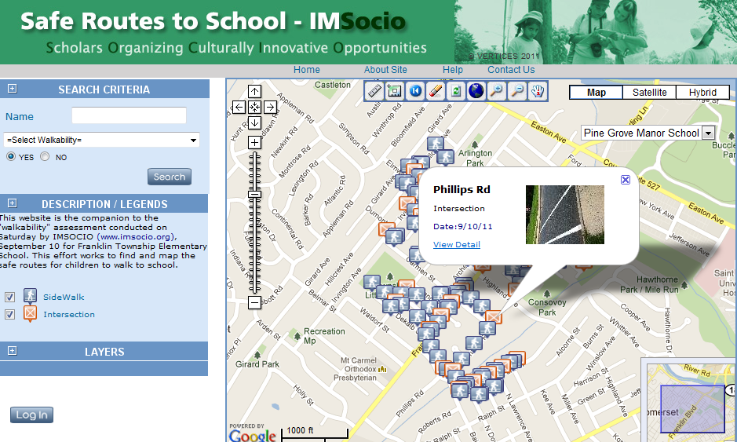Collapse the Search Criteria panel

pos(13,89)
